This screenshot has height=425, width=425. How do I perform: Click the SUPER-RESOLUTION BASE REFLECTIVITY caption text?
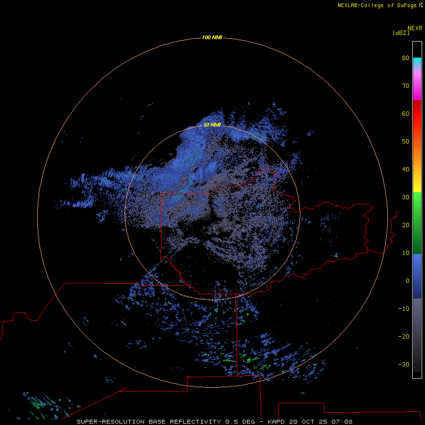[149, 422]
